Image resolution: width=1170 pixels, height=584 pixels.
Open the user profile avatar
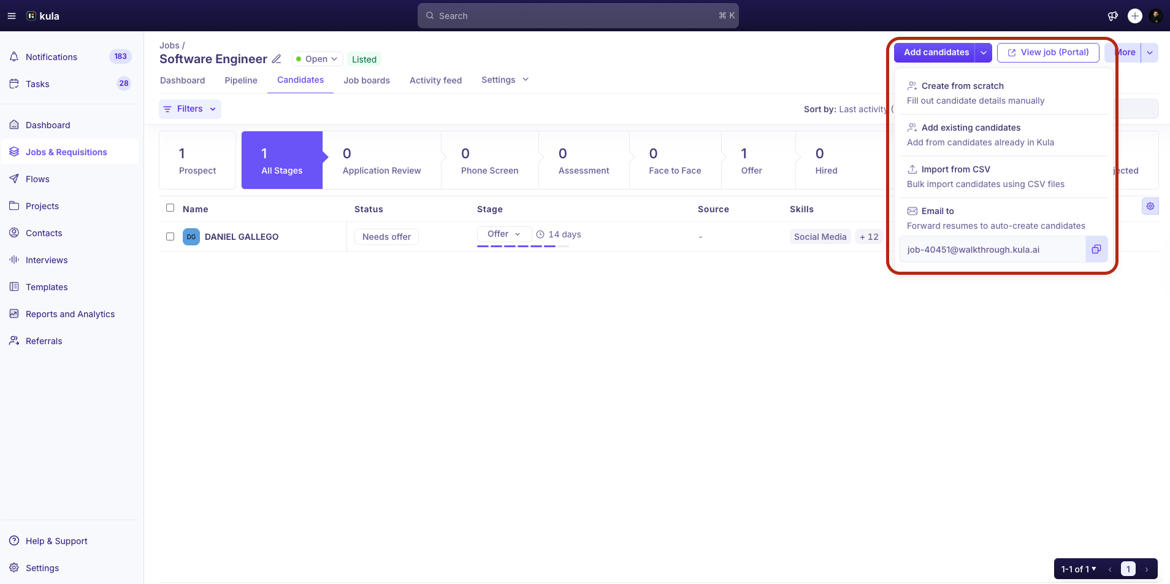[1156, 16]
